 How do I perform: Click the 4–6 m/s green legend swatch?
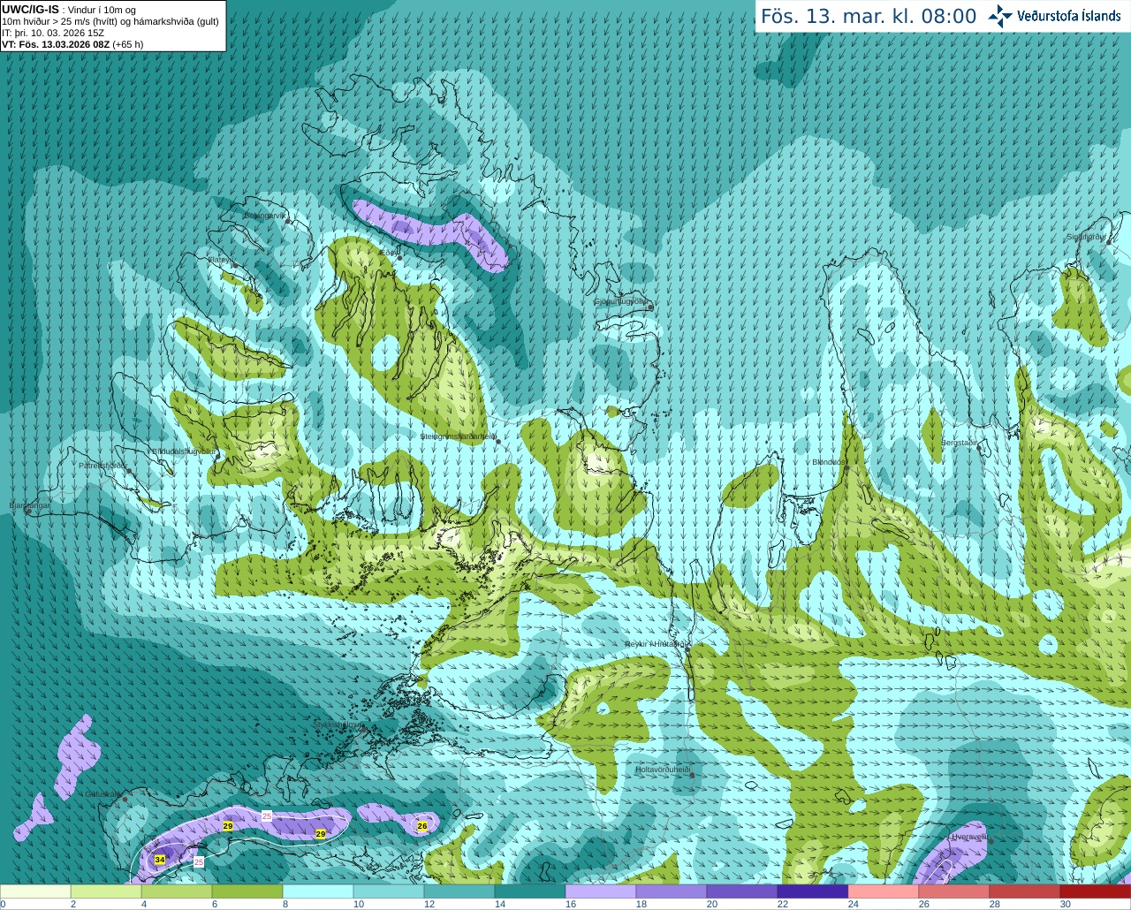tap(177, 891)
